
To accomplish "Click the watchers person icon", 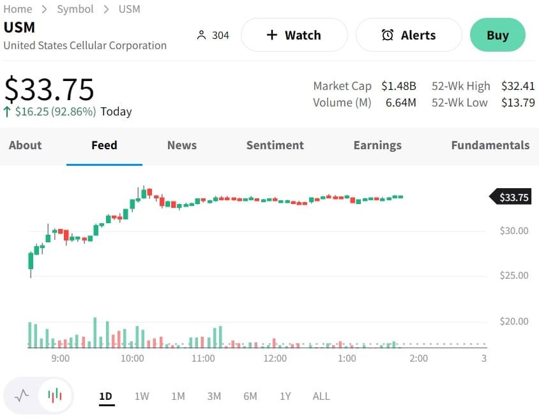I will (202, 35).
